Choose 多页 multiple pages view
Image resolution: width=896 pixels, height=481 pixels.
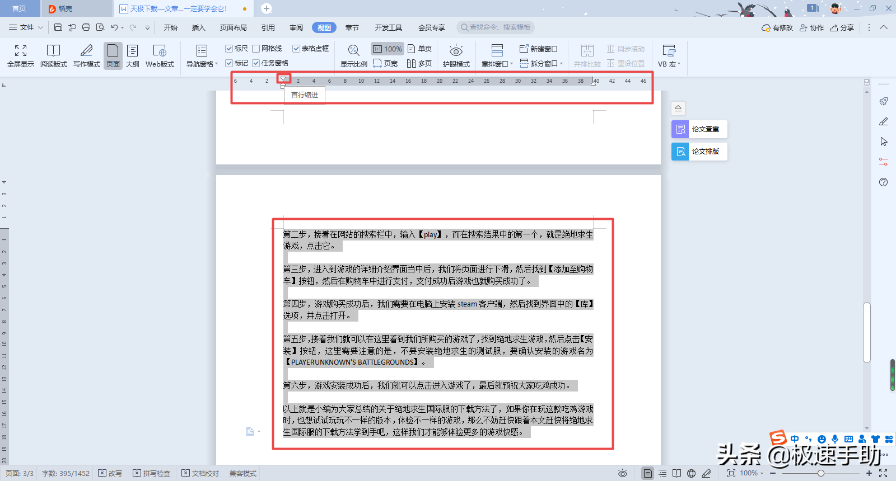click(419, 63)
